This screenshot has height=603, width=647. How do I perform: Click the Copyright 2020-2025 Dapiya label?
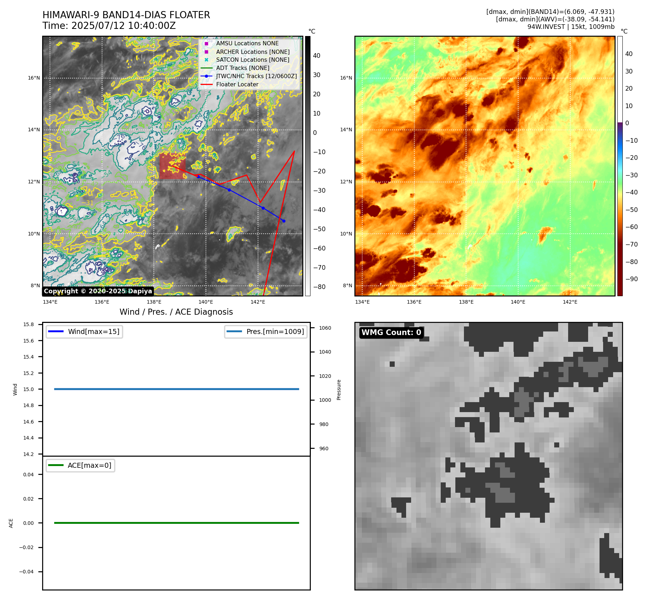(98, 291)
